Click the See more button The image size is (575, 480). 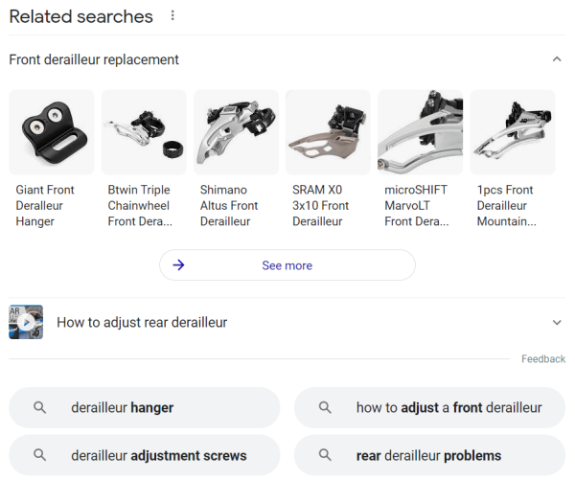pos(287,265)
